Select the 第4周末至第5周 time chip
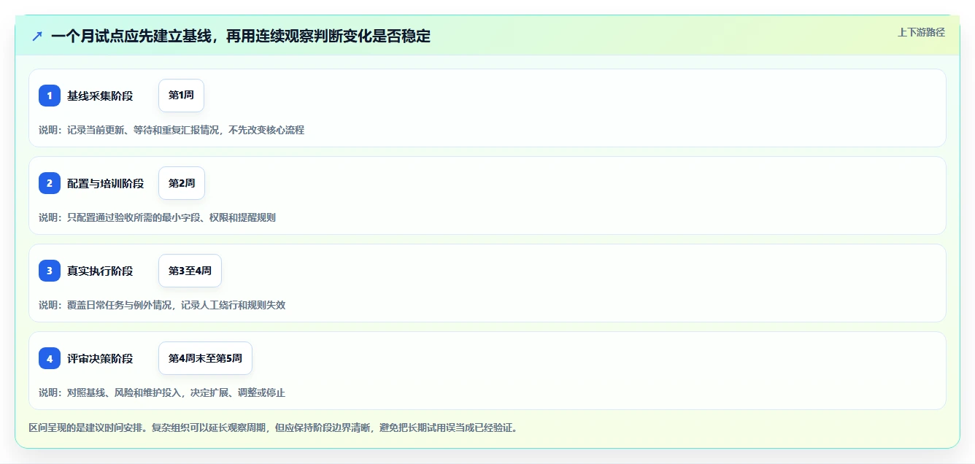 tap(205, 358)
